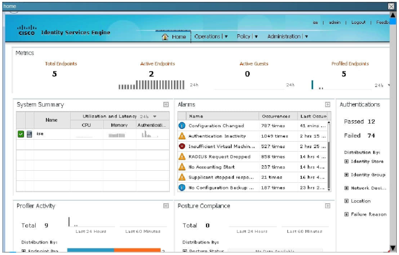Click the Profiled Endpoints sparkline chart

tap(342, 85)
